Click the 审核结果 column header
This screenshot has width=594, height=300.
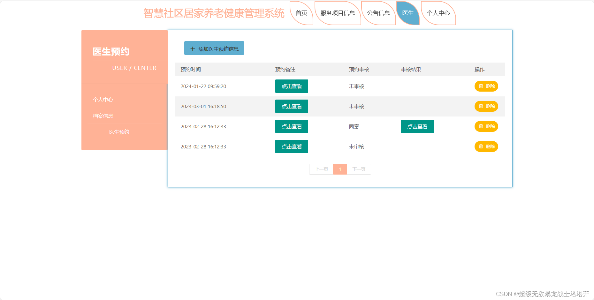411,69
